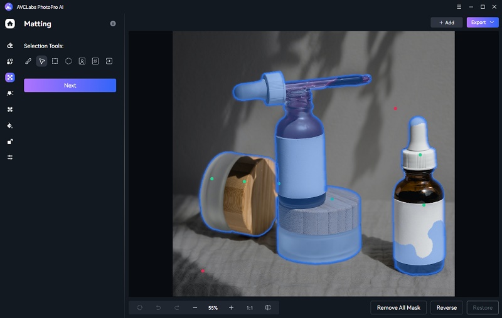Click the green point on the amber bottle label

[424, 205]
